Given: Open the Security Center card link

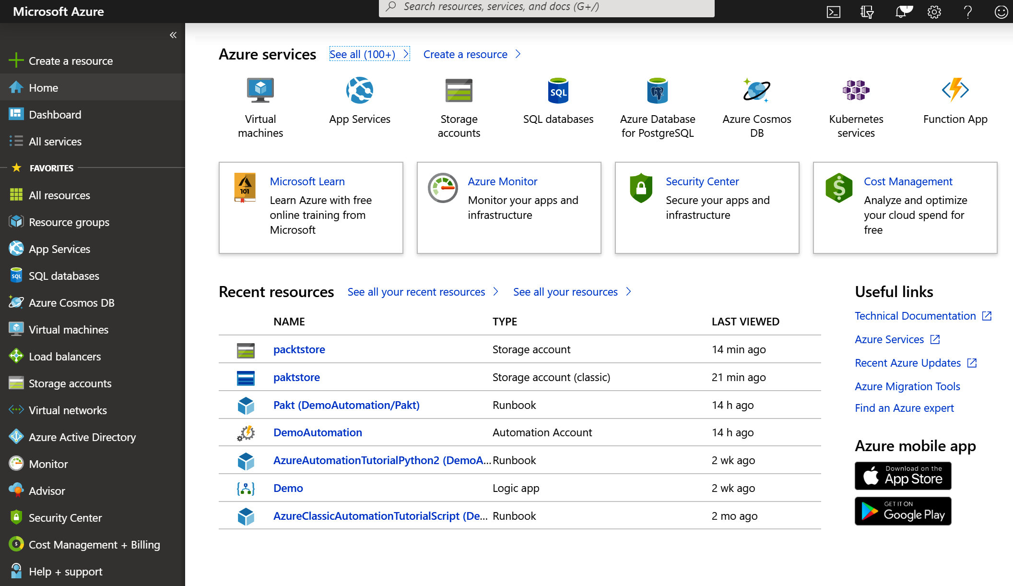Looking at the screenshot, I should click(702, 181).
